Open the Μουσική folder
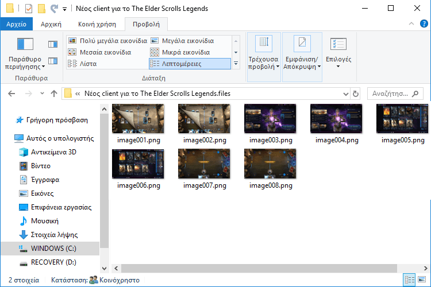431x287 pixels. pos(39,221)
